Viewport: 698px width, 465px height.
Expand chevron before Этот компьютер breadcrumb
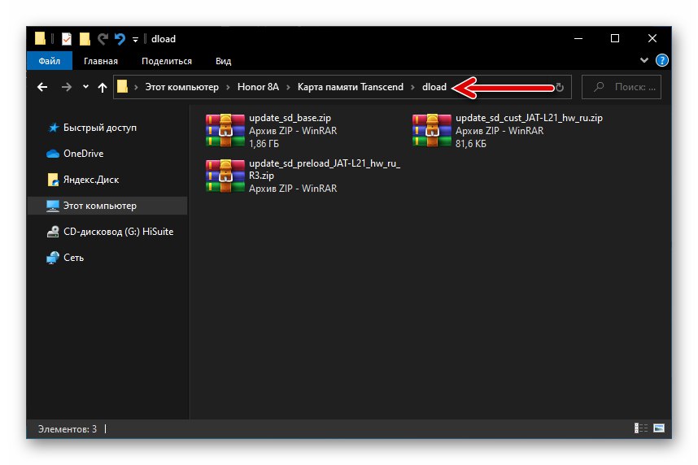pyautogui.click(x=136, y=87)
